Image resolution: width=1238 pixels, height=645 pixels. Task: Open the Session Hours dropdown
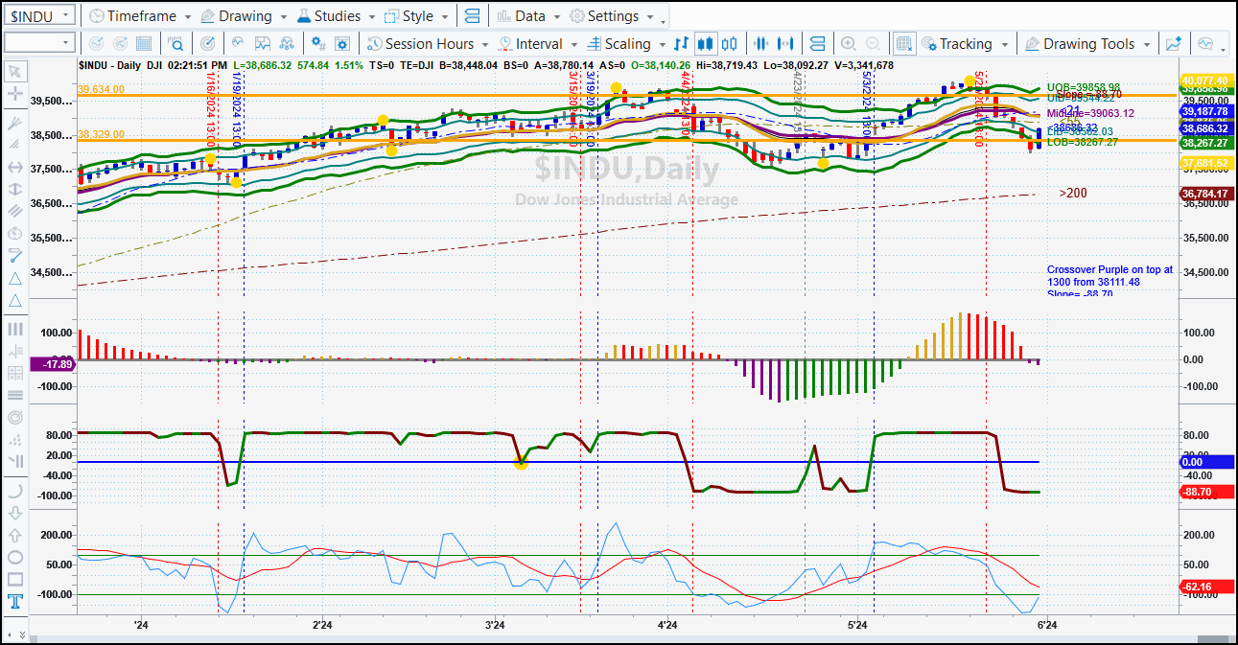click(x=429, y=44)
